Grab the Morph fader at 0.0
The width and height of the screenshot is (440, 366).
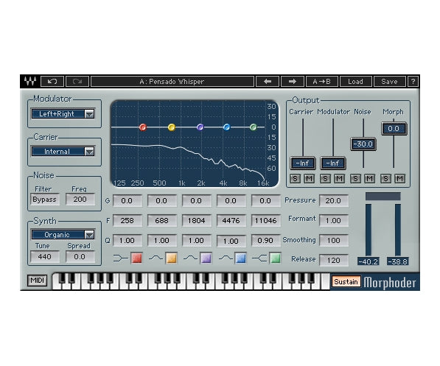click(x=394, y=128)
